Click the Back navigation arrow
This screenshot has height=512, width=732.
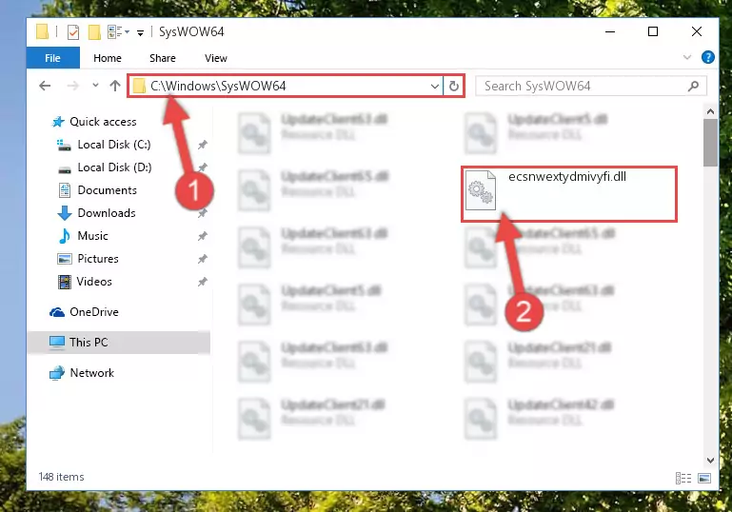click(45, 86)
